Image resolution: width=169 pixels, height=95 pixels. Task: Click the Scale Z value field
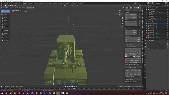(131, 34)
